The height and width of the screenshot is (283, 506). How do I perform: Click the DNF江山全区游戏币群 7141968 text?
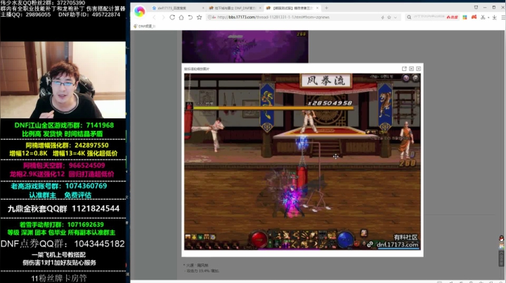(64, 125)
